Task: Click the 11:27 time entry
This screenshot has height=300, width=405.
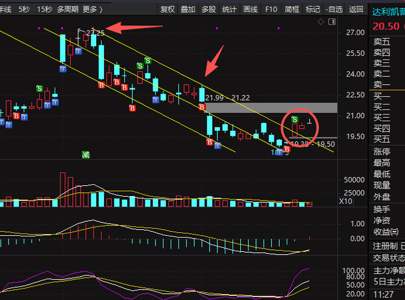Action: (x=383, y=295)
